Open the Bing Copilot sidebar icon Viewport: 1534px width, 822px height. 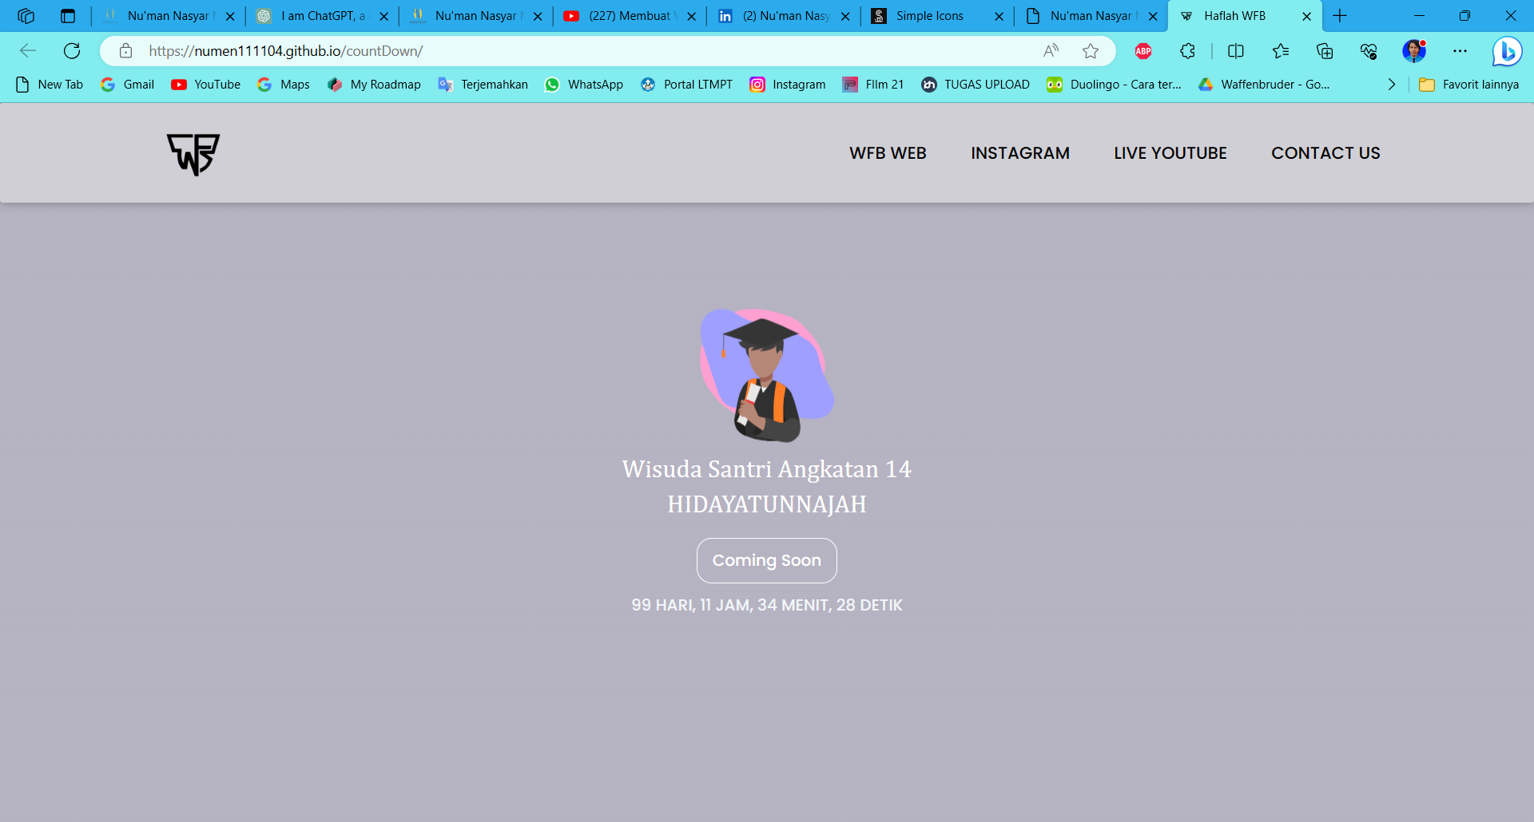coord(1507,52)
